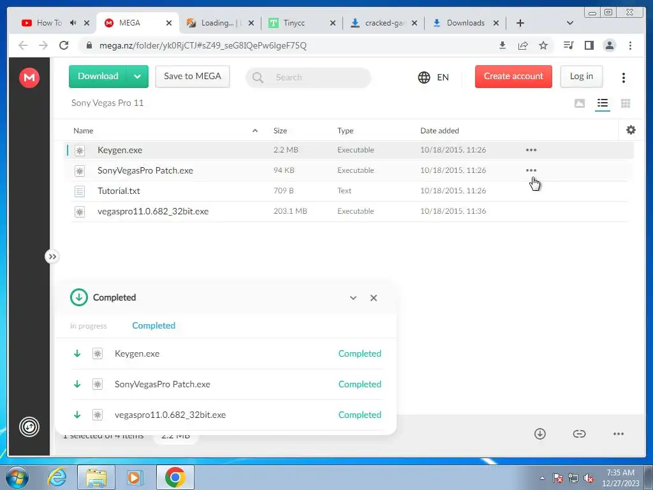Click Create account button
The image size is (653, 490).
(x=513, y=77)
